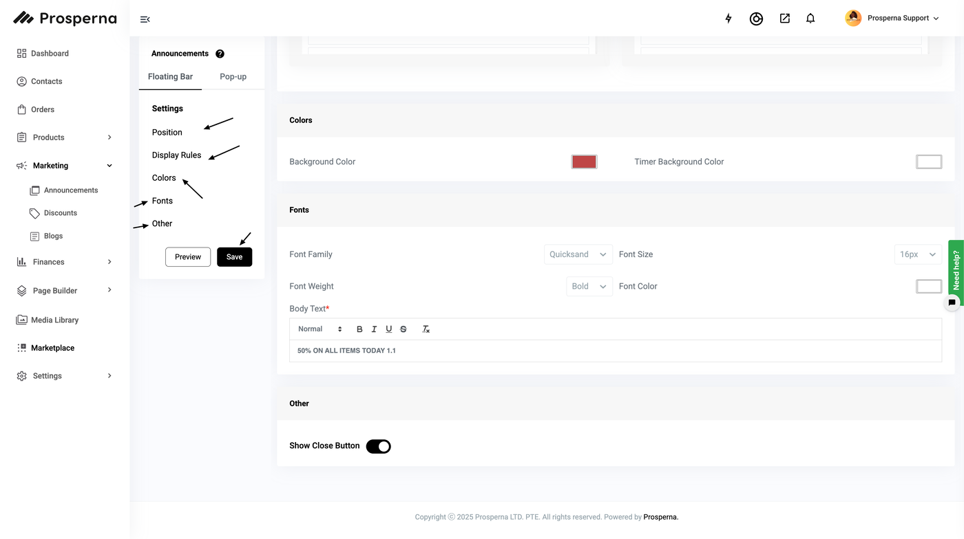Open the Prosperna Support account dropdown arrow
The height and width of the screenshot is (539, 964).
tap(936, 19)
